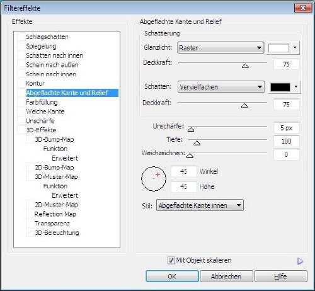Uncheck Mit Objekt skalieren
The image size is (315, 291).
171,260
